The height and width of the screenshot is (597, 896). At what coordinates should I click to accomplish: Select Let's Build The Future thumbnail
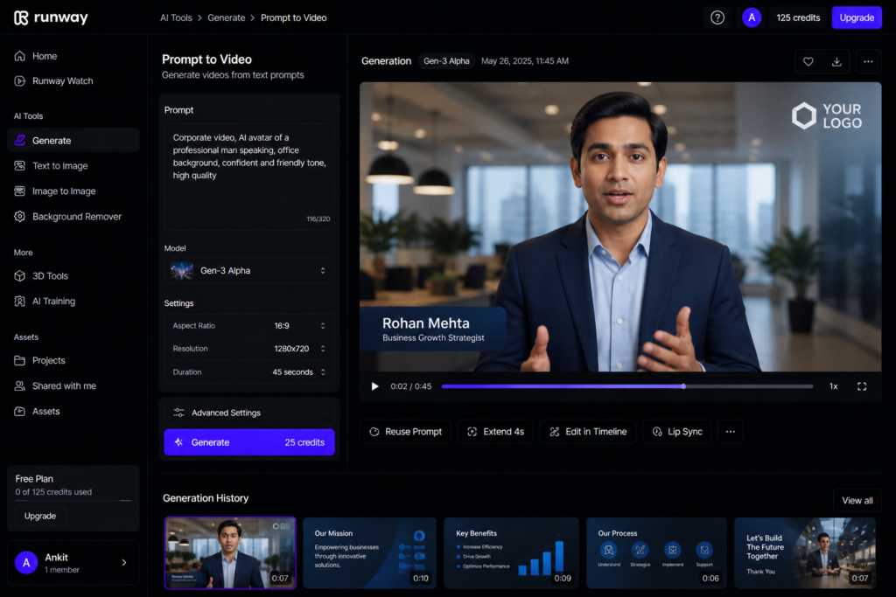coord(805,553)
